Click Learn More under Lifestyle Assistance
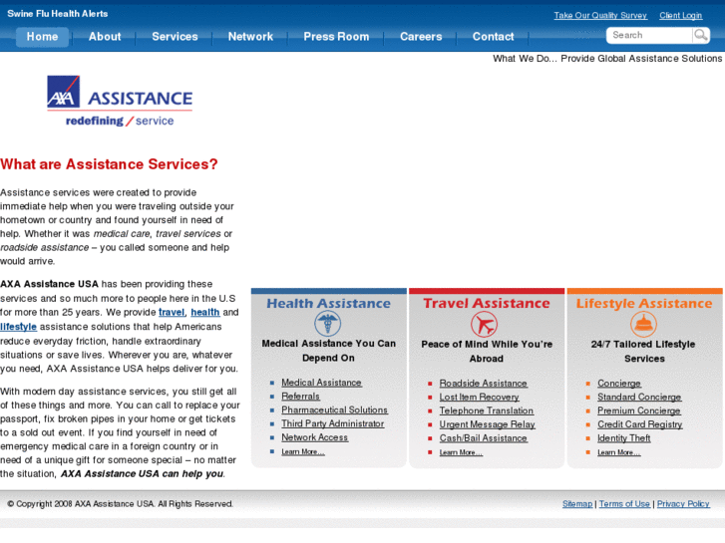Viewport: 725px width, 543px height. tap(619, 452)
